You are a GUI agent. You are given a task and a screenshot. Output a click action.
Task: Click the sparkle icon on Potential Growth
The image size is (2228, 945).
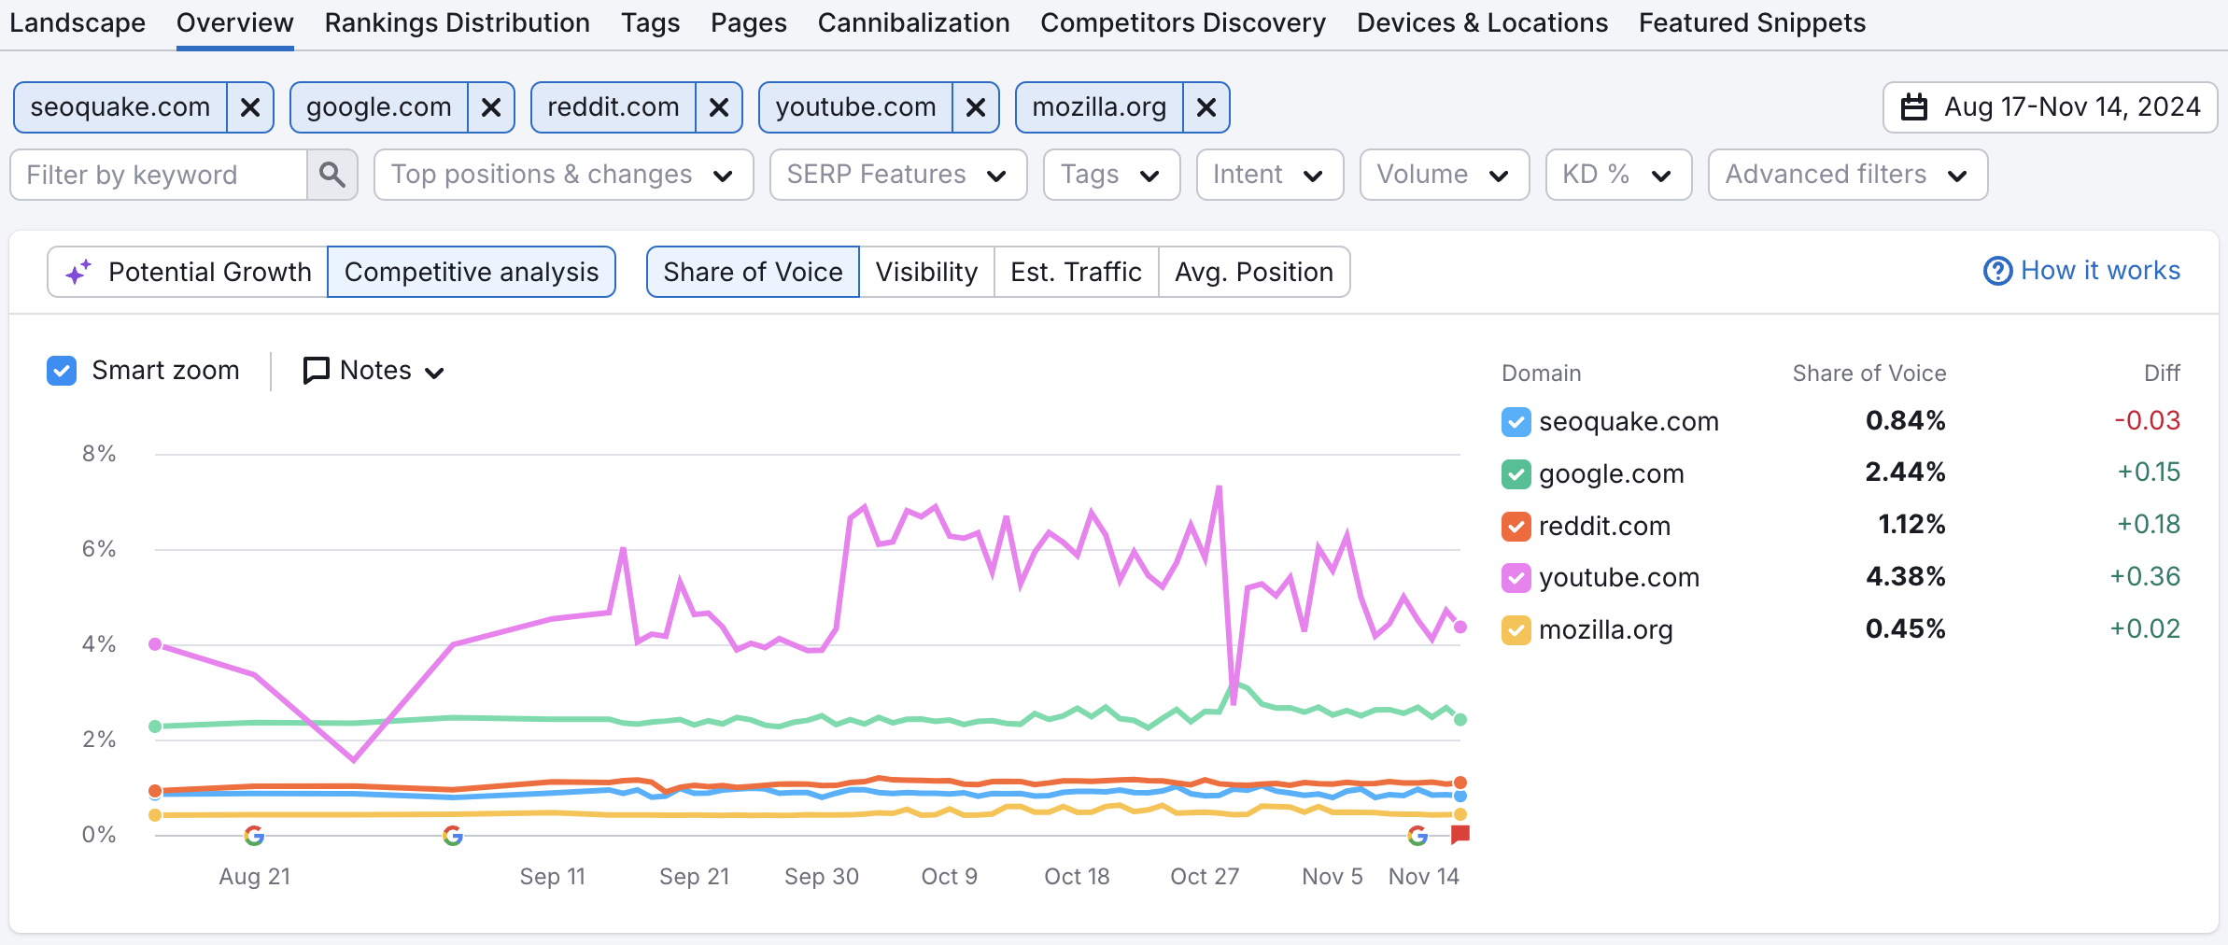[78, 272]
